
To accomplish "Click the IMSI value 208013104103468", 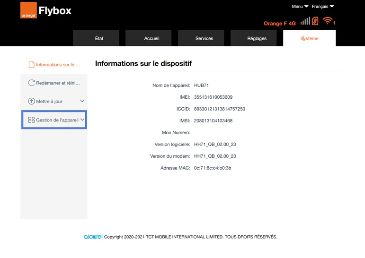I will coord(213,121).
